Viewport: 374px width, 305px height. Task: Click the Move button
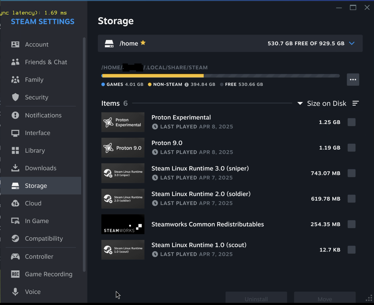(325, 298)
